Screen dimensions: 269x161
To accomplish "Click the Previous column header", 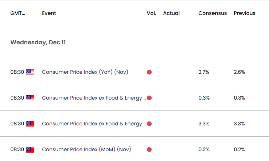I will point(245,13).
